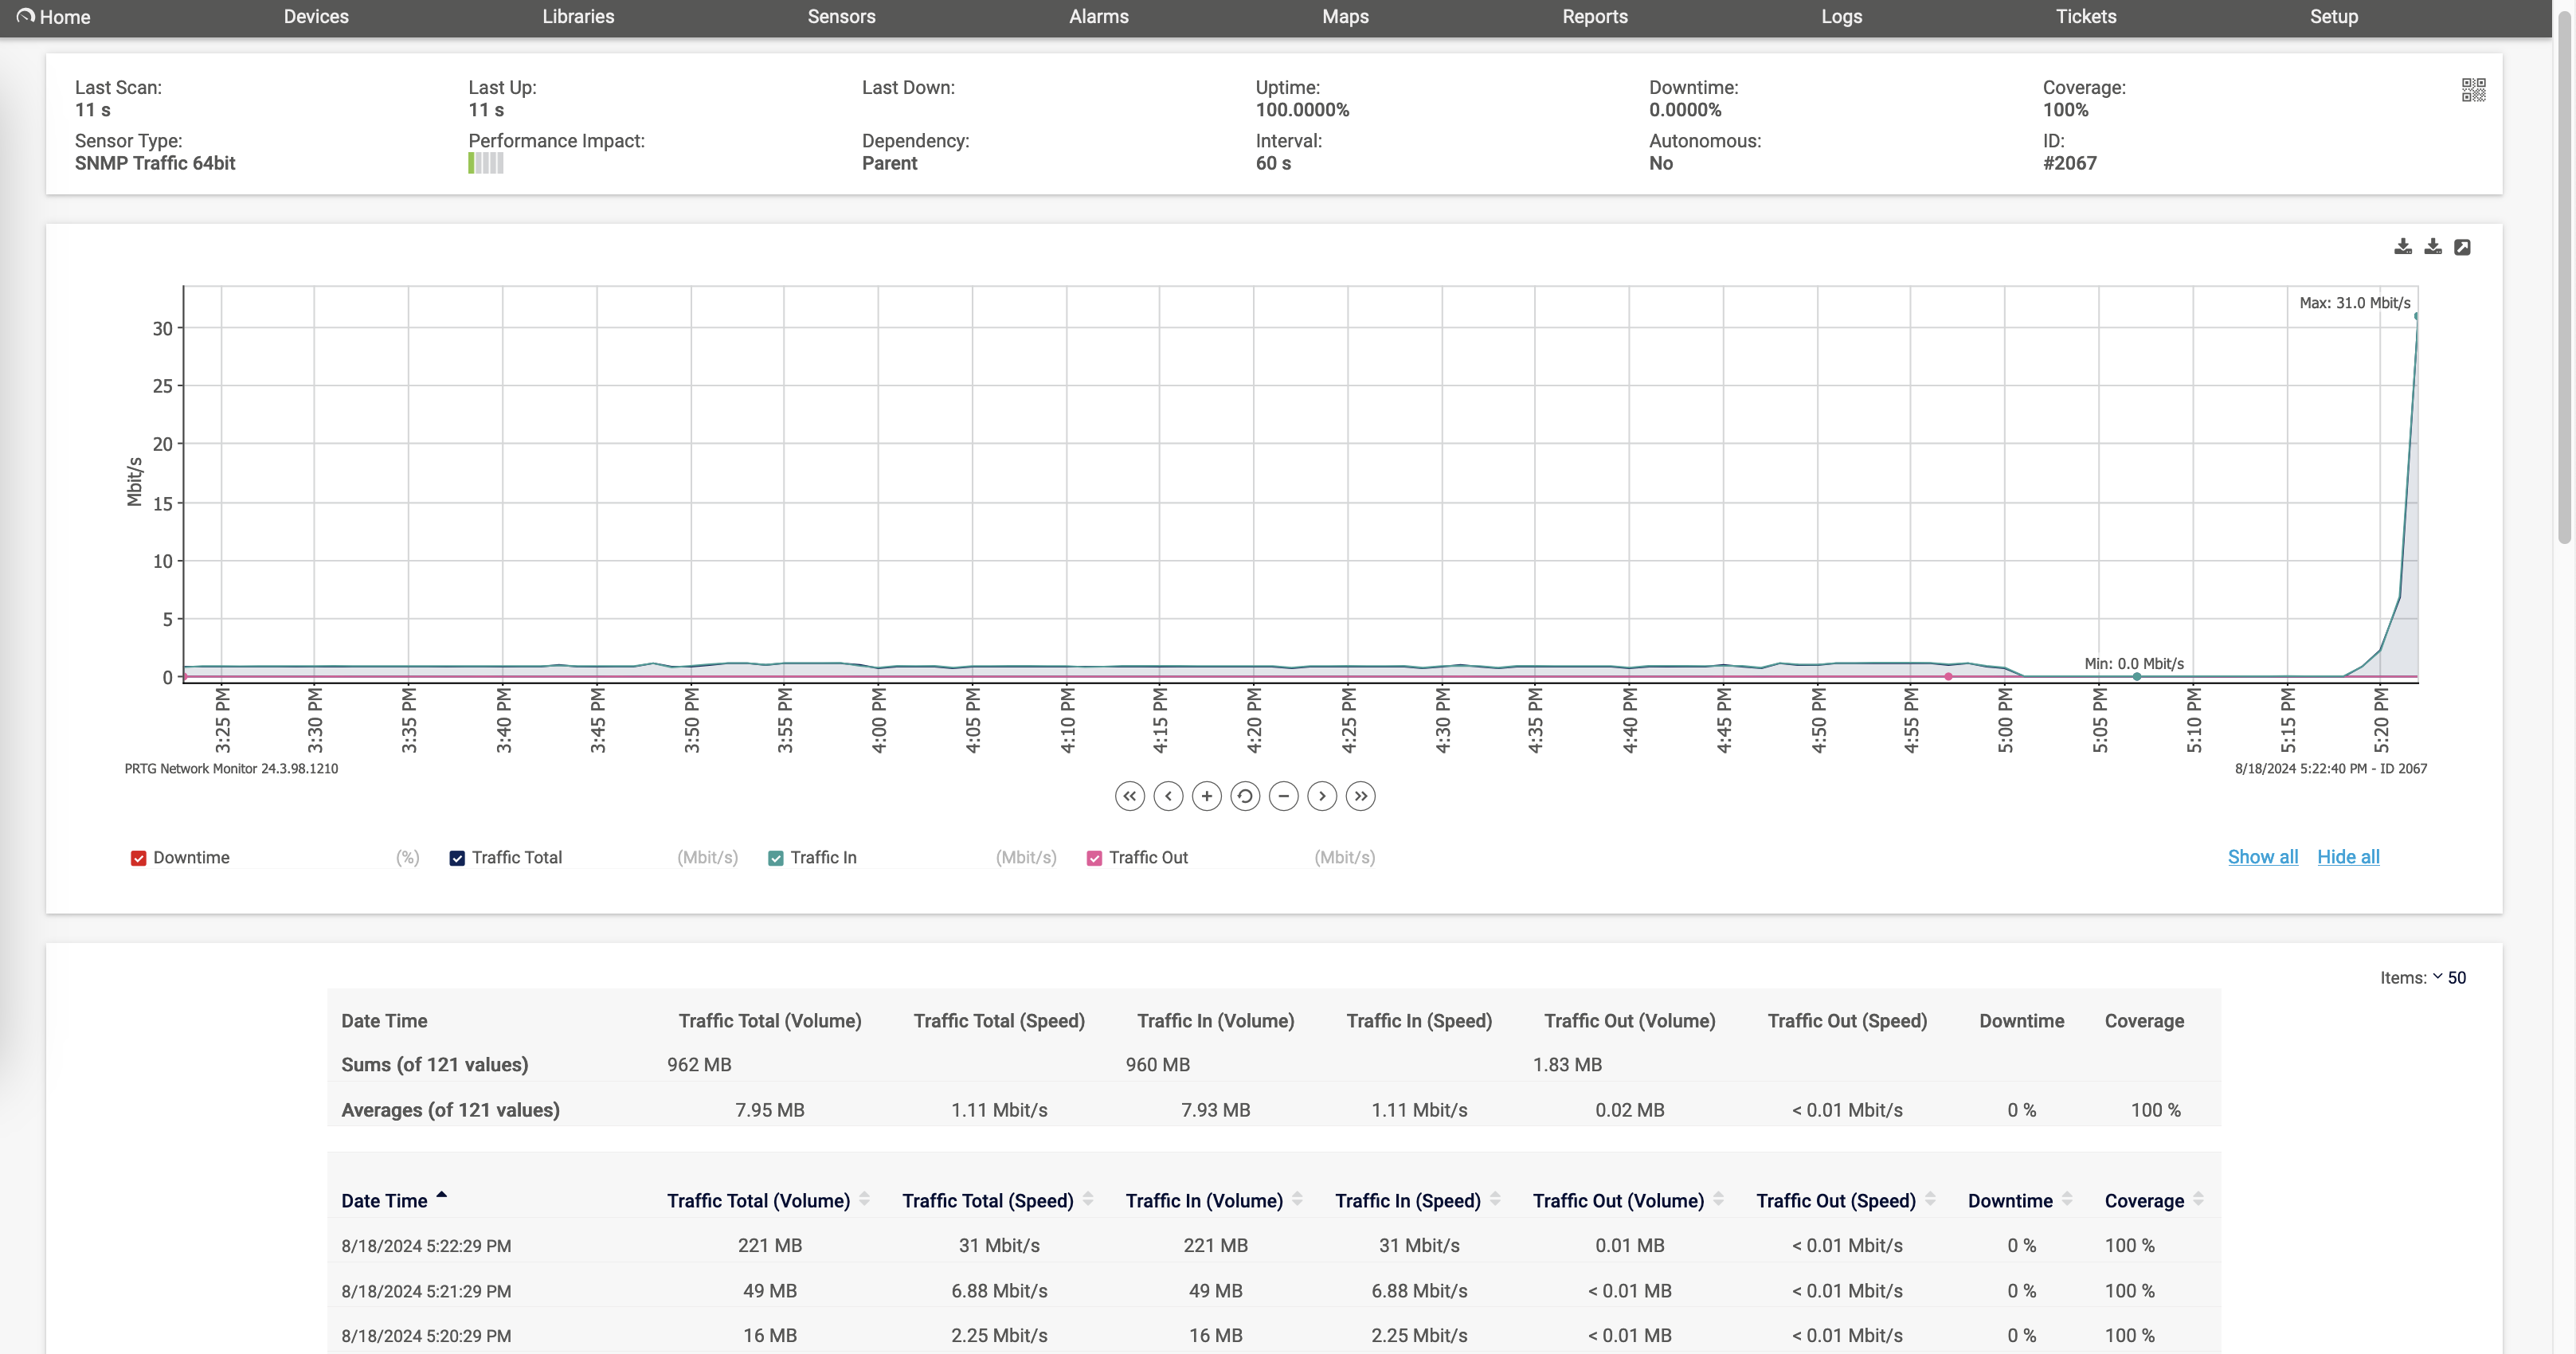Click the Show all link
Screen dimensions: 2576x1354
2262,857
